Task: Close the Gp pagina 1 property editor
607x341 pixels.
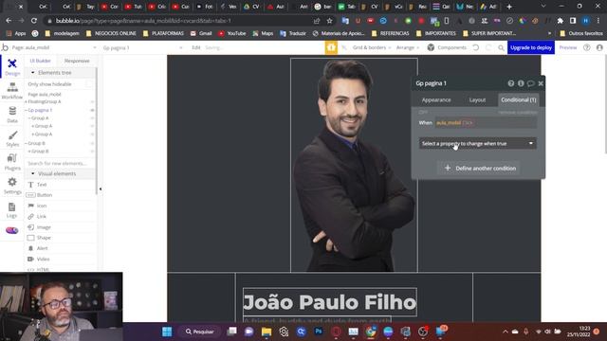Action: pyautogui.click(x=541, y=83)
